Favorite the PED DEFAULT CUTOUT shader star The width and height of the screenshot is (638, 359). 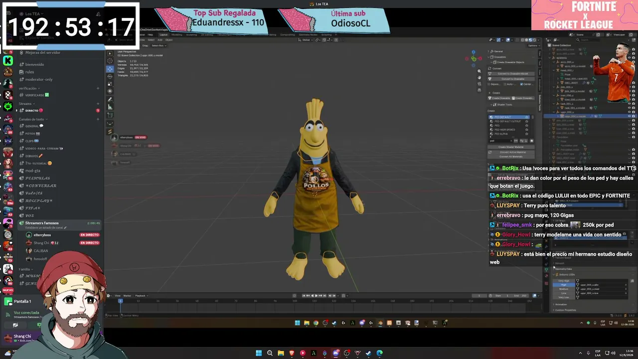526,121
